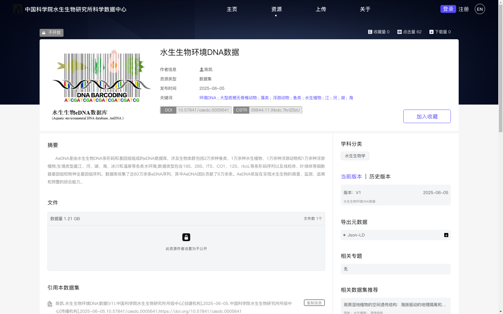
Task: Click the lock icon in the file section
Action: tap(186, 237)
